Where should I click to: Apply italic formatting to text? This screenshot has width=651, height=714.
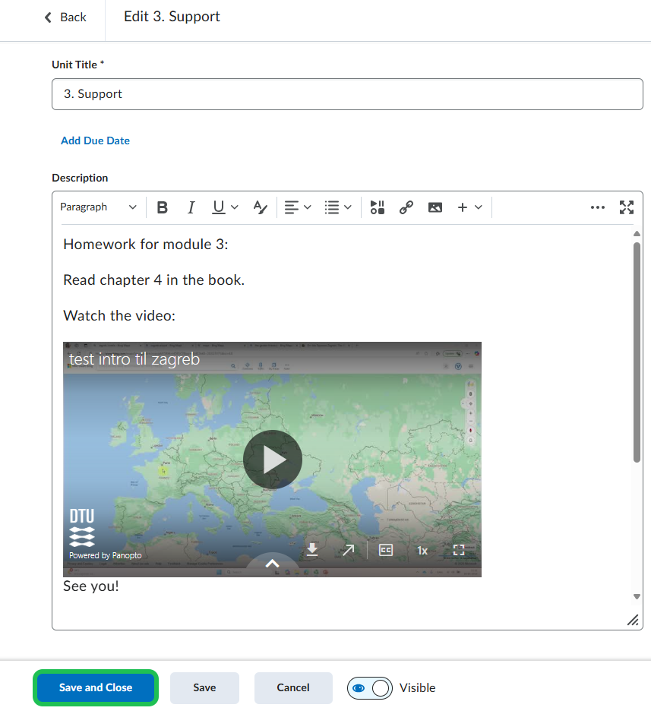[x=191, y=207]
